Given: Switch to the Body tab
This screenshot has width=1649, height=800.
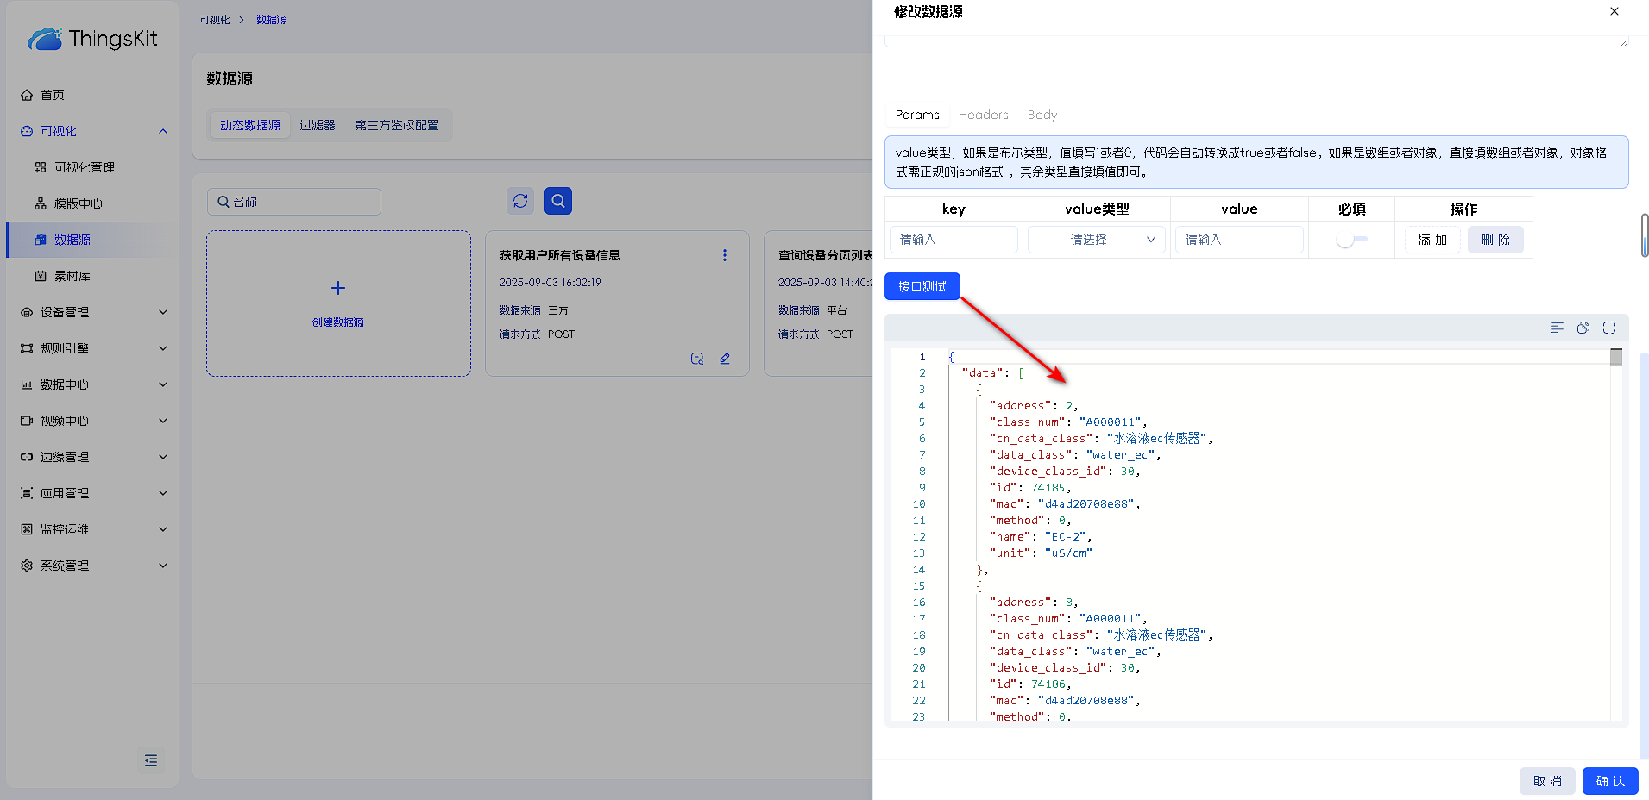Looking at the screenshot, I should pyautogui.click(x=1042, y=115).
